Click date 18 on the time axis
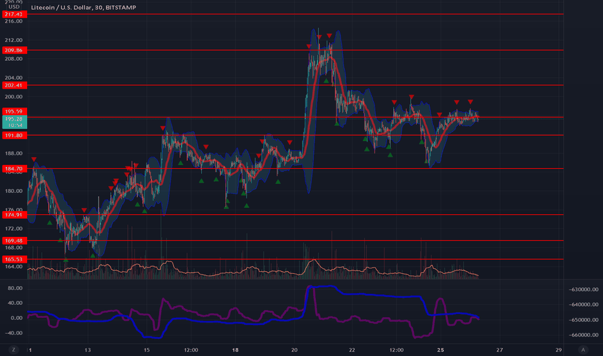The image size is (603, 356). 236,350
